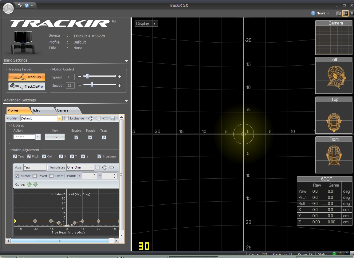Uncheck the Y axis motion checkbox

[x=72, y=156]
